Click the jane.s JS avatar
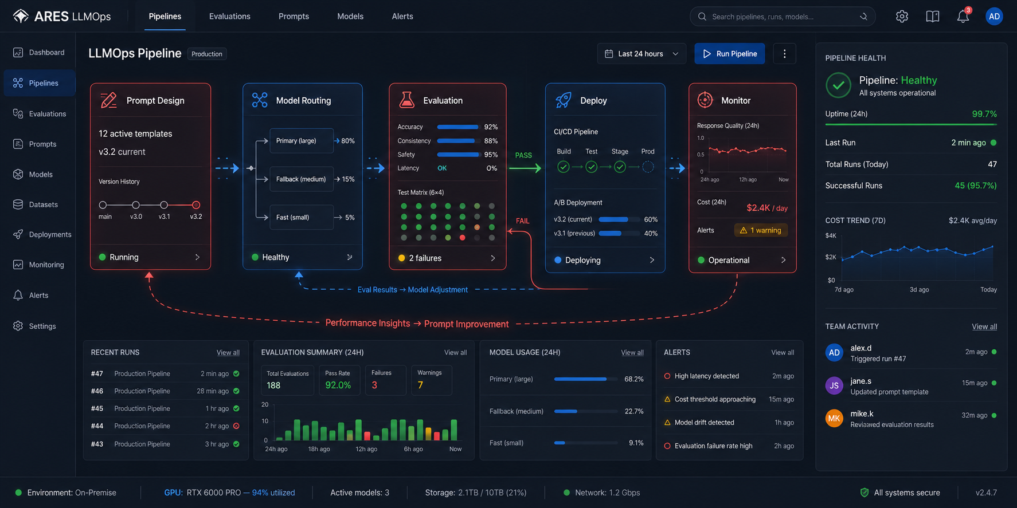 tap(834, 385)
